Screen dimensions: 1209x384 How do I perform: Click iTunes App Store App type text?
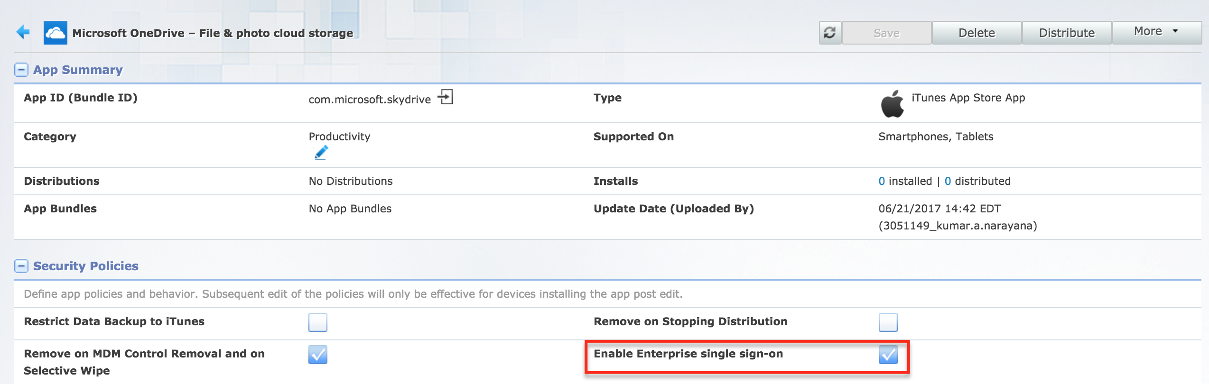point(968,98)
